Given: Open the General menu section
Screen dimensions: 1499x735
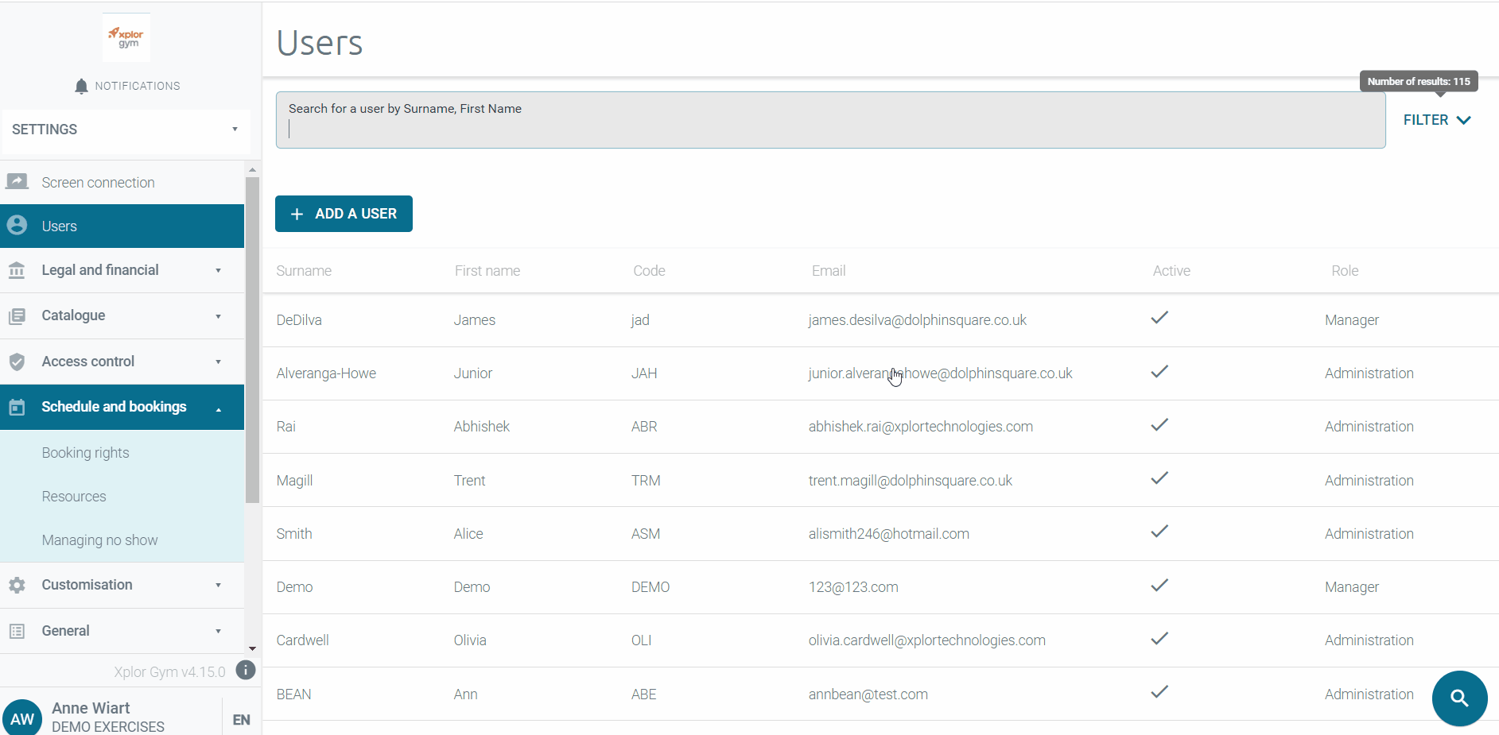Looking at the screenshot, I should pos(122,631).
